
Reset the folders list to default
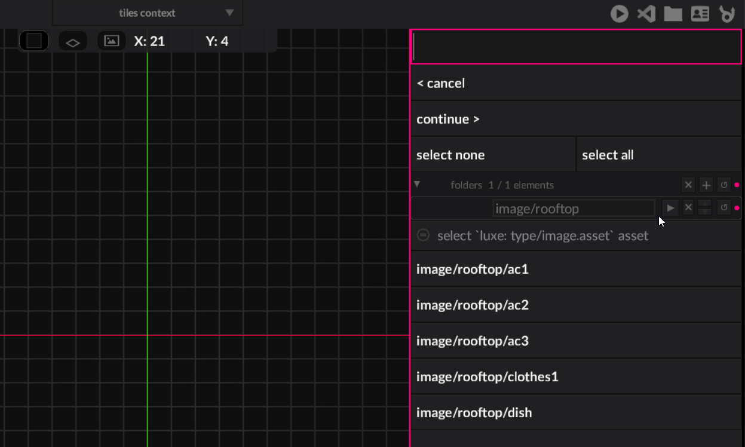click(x=724, y=185)
